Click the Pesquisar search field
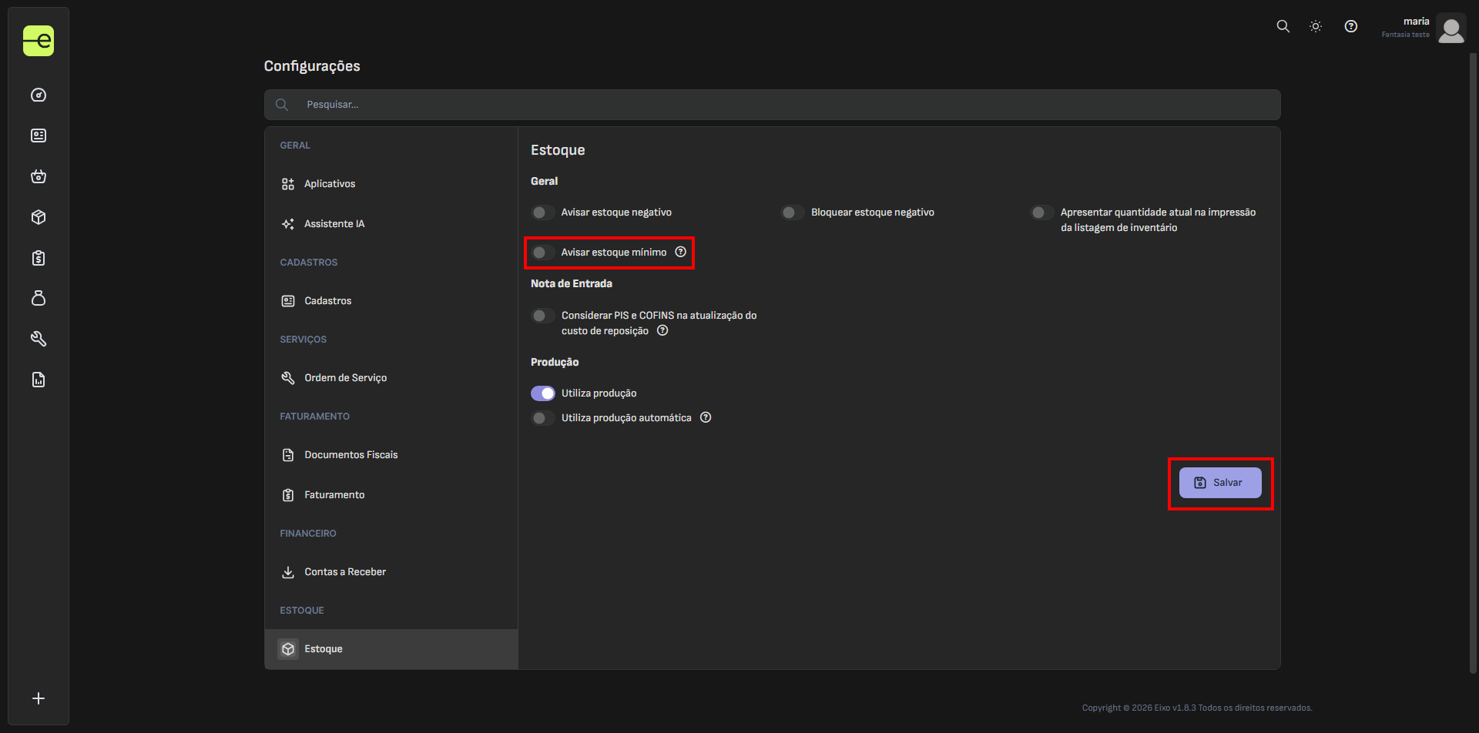1479x733 pixels. (772, 105)
